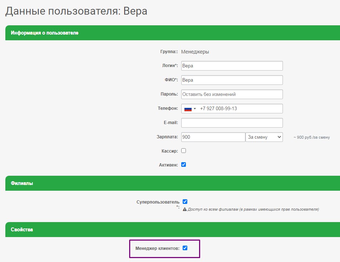Click the "ФИО" input field
The height and width of the screenshot is (262, 340).
tap(232, 80)
